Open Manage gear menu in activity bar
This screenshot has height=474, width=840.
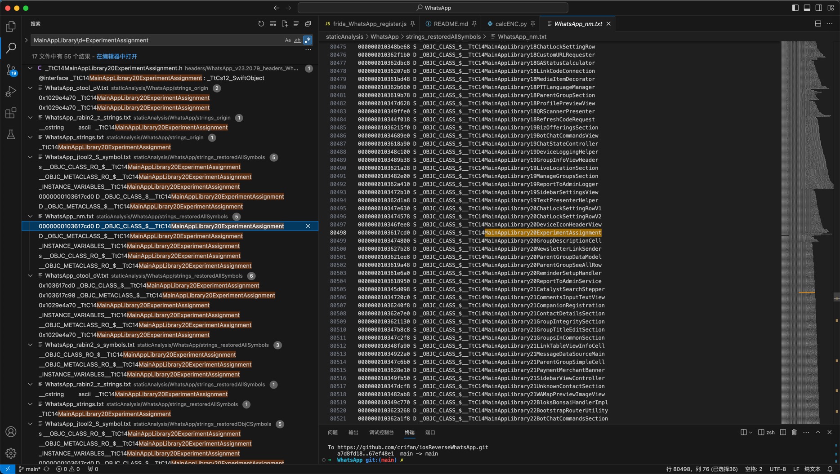coord(11,453)
